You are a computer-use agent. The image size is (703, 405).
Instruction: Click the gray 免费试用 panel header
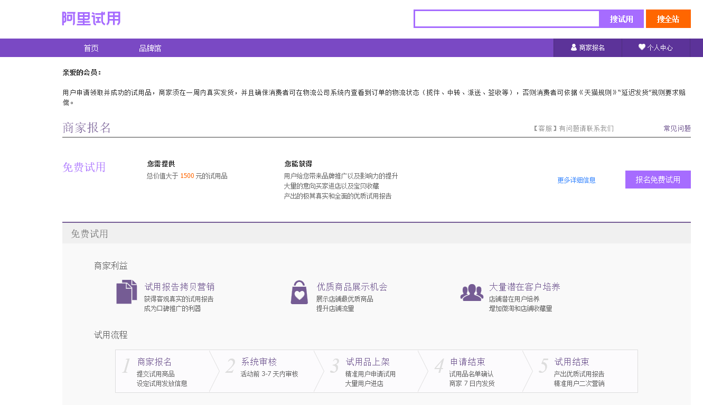[377, 233]
